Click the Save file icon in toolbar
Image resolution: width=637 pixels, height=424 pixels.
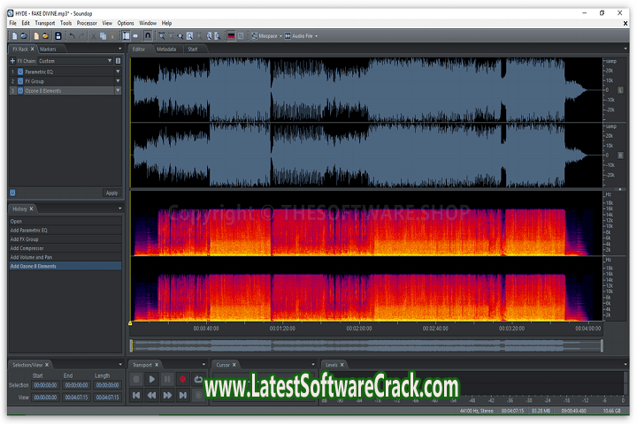click(x=58, y=36)
